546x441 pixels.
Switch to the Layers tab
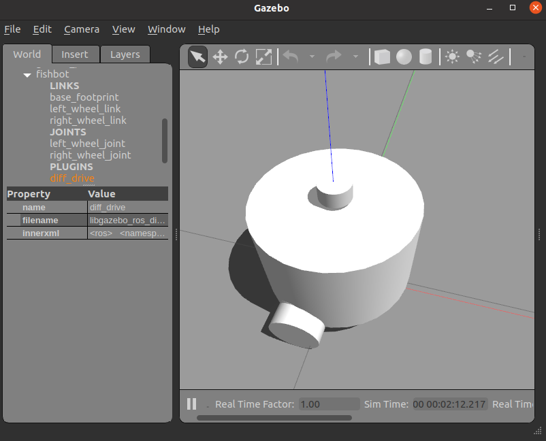click(125, 54)
